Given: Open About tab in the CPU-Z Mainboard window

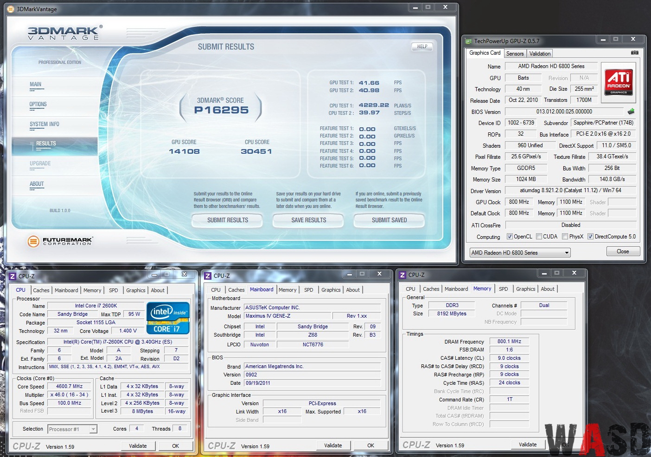Looking at the screenshot, I should (352, 290).
